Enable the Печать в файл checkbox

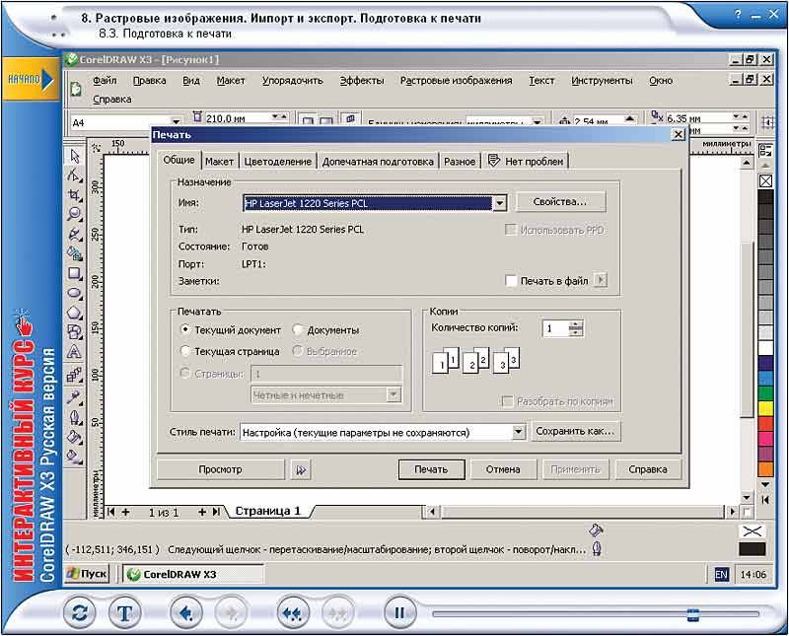point(511,281)
